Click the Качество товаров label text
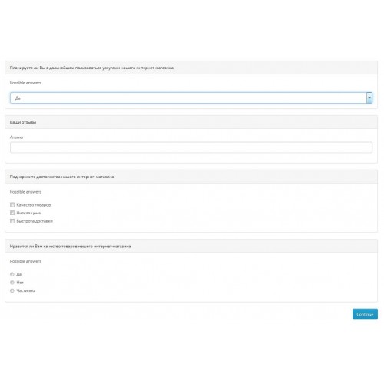384x384 pixels. pyautogui.click(x=34, y=205)
